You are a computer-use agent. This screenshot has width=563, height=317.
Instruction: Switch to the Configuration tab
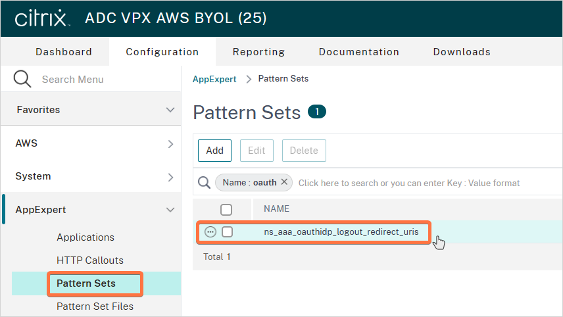tap(162, 52)
